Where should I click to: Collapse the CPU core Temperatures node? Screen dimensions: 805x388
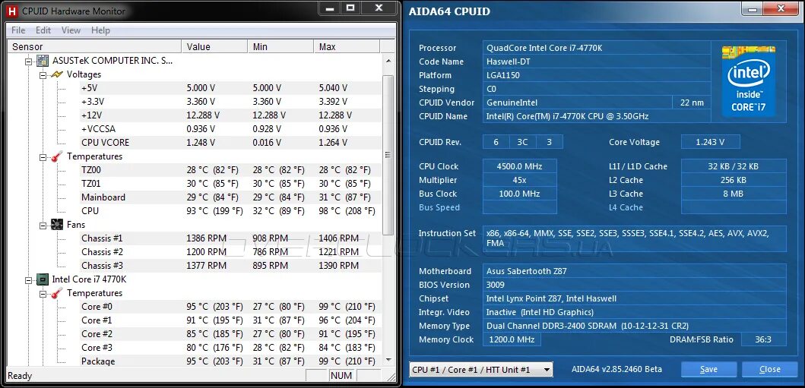(x=43, y=293)
